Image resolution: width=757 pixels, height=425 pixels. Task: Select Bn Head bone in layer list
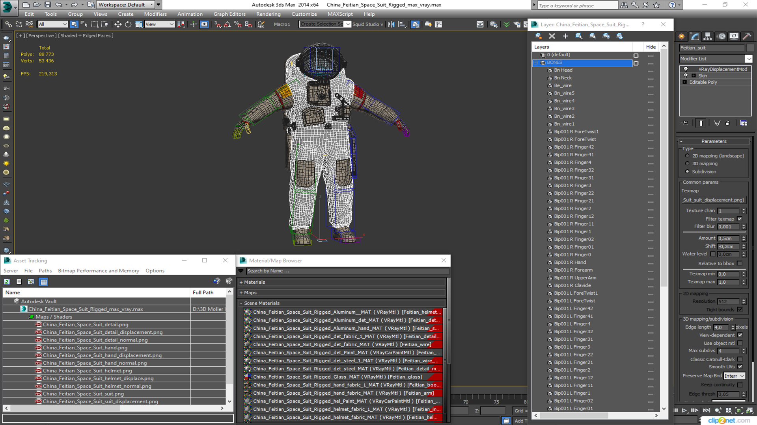pos(563,70)
